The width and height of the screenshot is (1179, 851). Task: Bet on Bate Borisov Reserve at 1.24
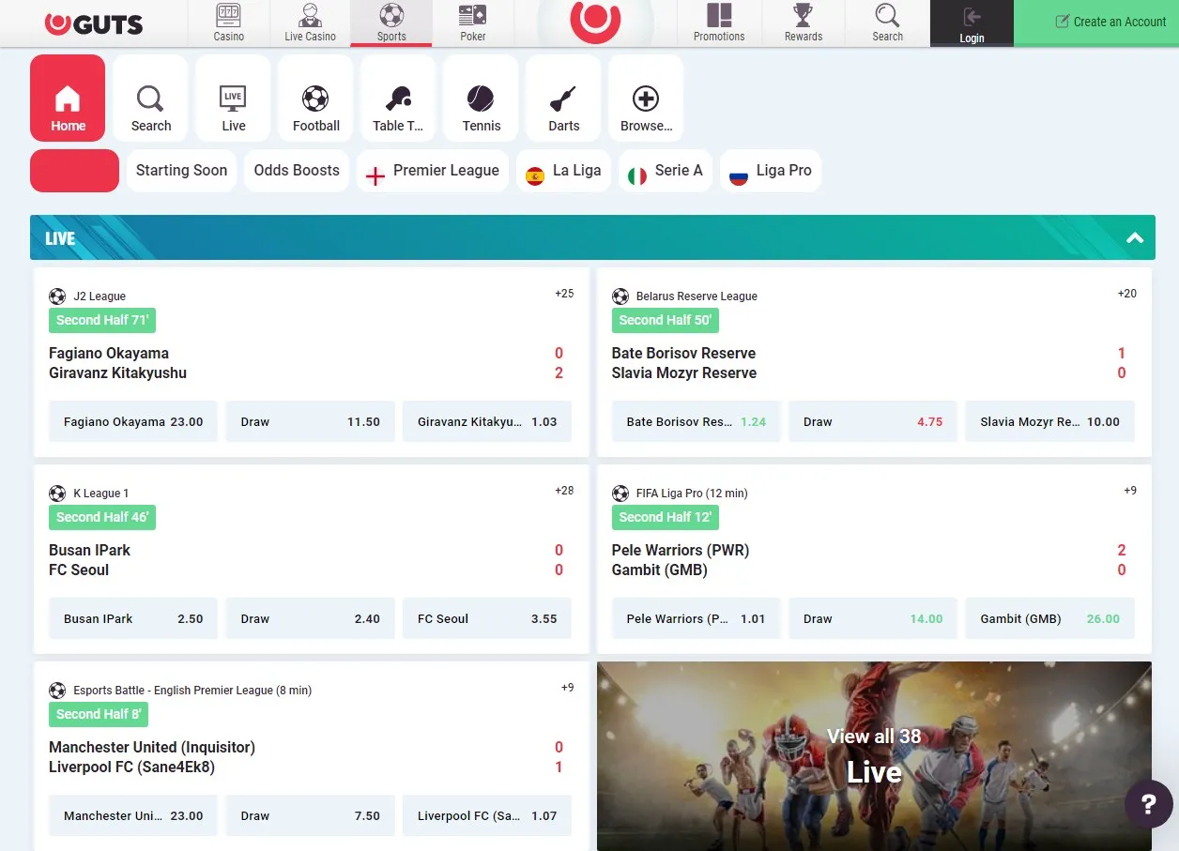click(x=697, y=421)
